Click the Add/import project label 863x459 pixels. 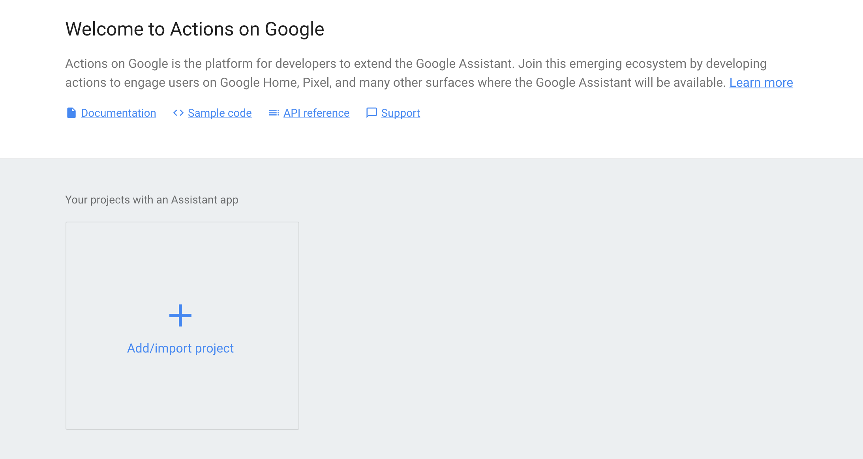pos(180,348)
